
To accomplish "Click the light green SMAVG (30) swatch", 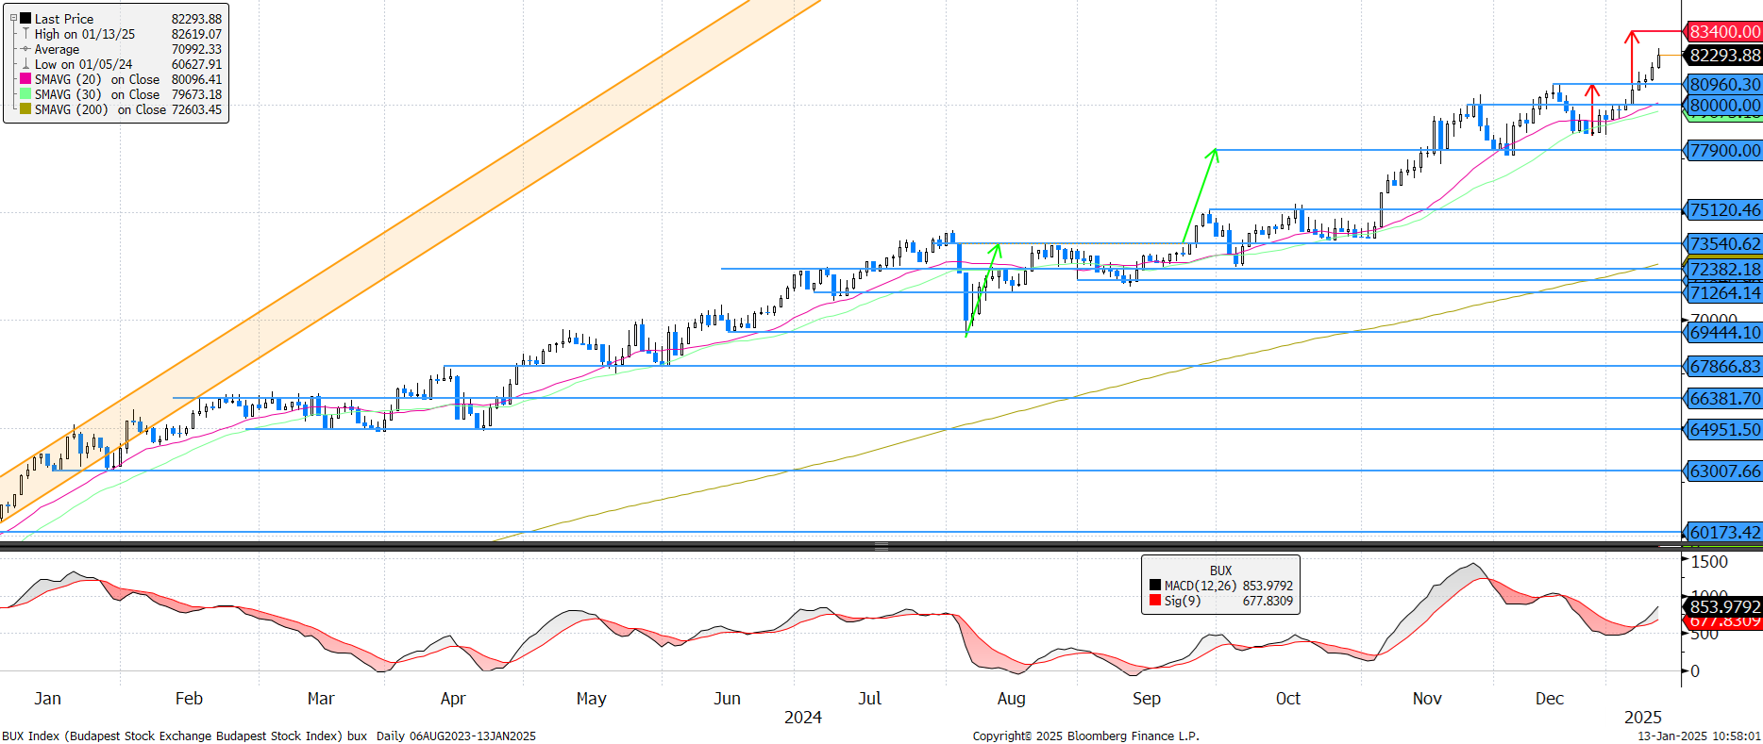I will tap(25, 94).
